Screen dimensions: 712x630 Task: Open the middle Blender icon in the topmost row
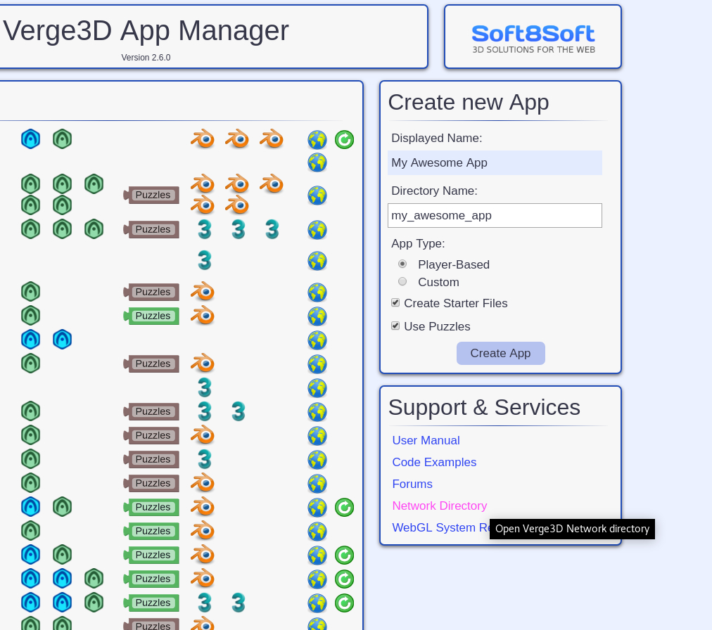coord(237,139)
